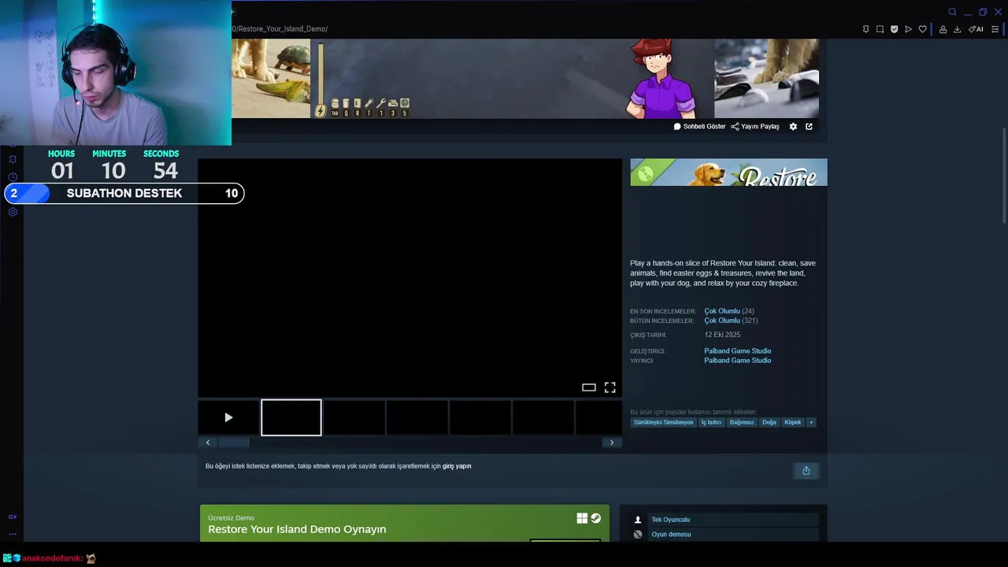This screenshot has width=1008, height=567.
Task: Click the browser address bar URL
Action: 280,29
